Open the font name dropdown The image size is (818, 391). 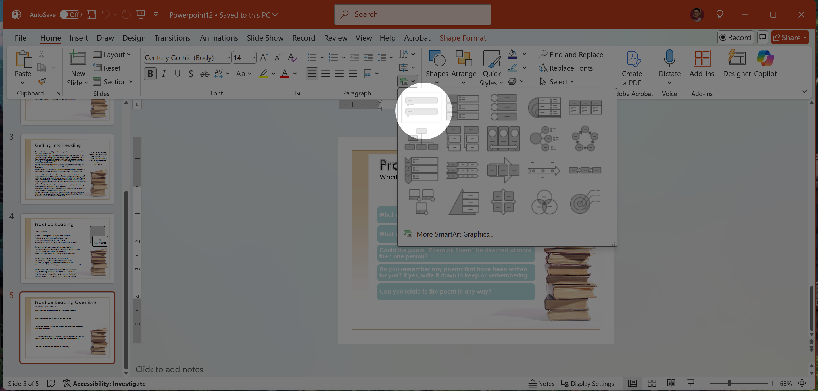click(x=228, y=58)
